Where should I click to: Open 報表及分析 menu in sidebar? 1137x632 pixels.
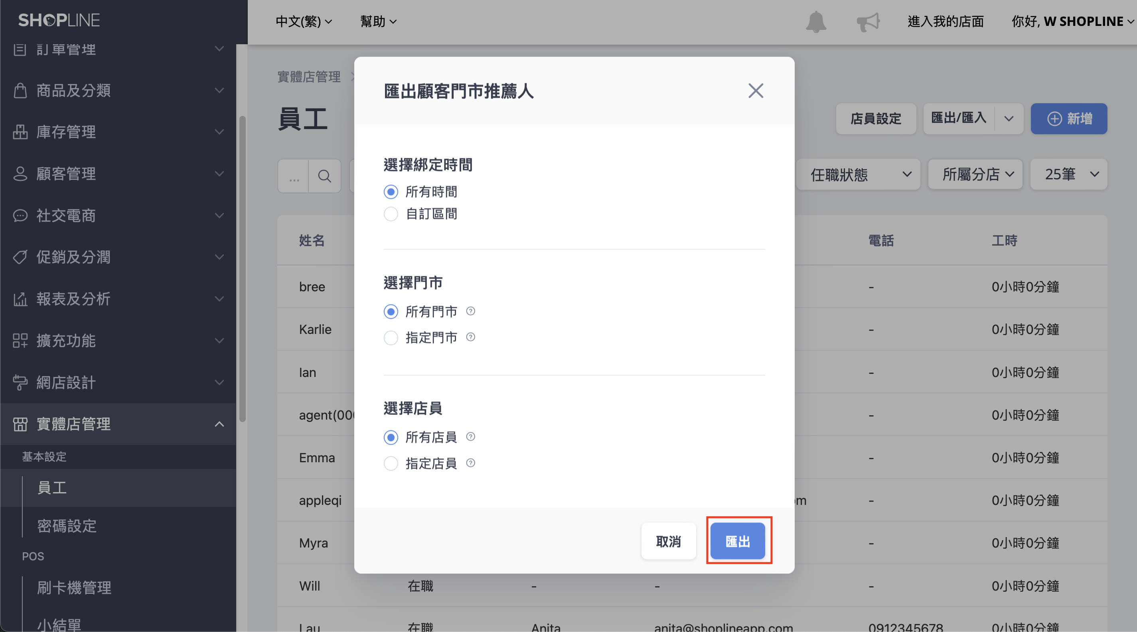(x=118, y=299)
